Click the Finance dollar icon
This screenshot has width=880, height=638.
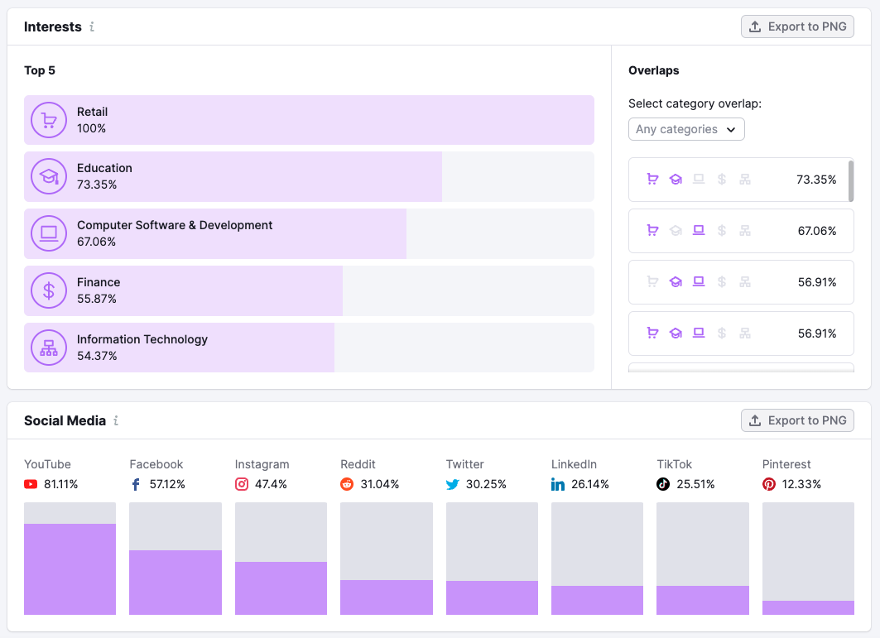coord(49,290)
